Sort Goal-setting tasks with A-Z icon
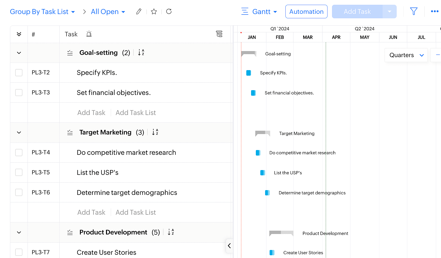Viewport: 441px width, 258px height. 141,53
